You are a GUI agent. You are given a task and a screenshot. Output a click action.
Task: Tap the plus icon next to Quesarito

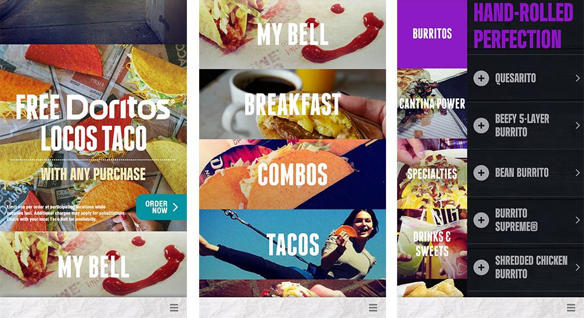481,78
